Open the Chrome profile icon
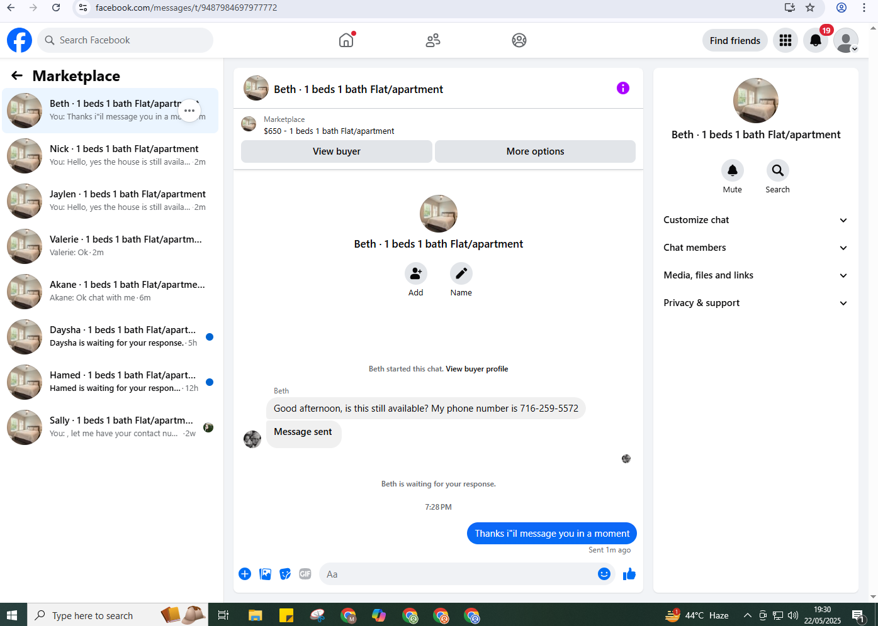Image resolution: width=878 pixels, height=626 pixels. pyautogui.click(x=841, y=8)
